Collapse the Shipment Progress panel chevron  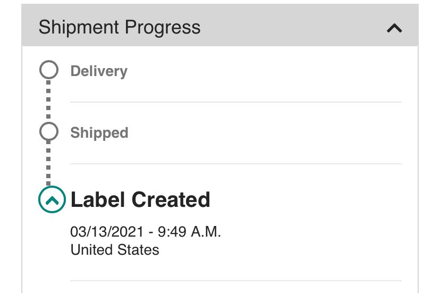point(394,28)
